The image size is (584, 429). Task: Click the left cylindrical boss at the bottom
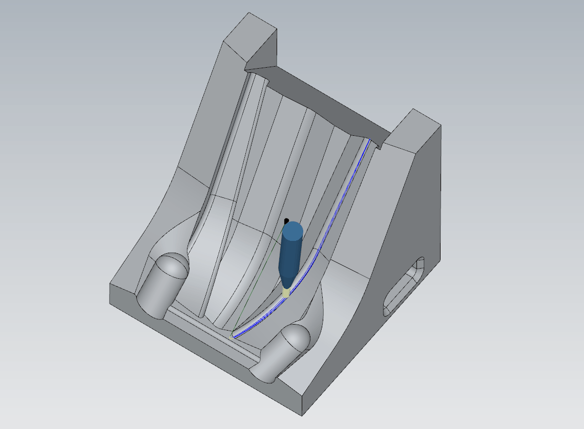pyautogui.click(x=162, y=284)
